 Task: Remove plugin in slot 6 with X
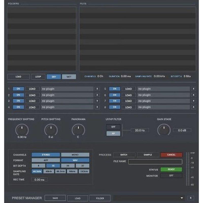point(193,95)
